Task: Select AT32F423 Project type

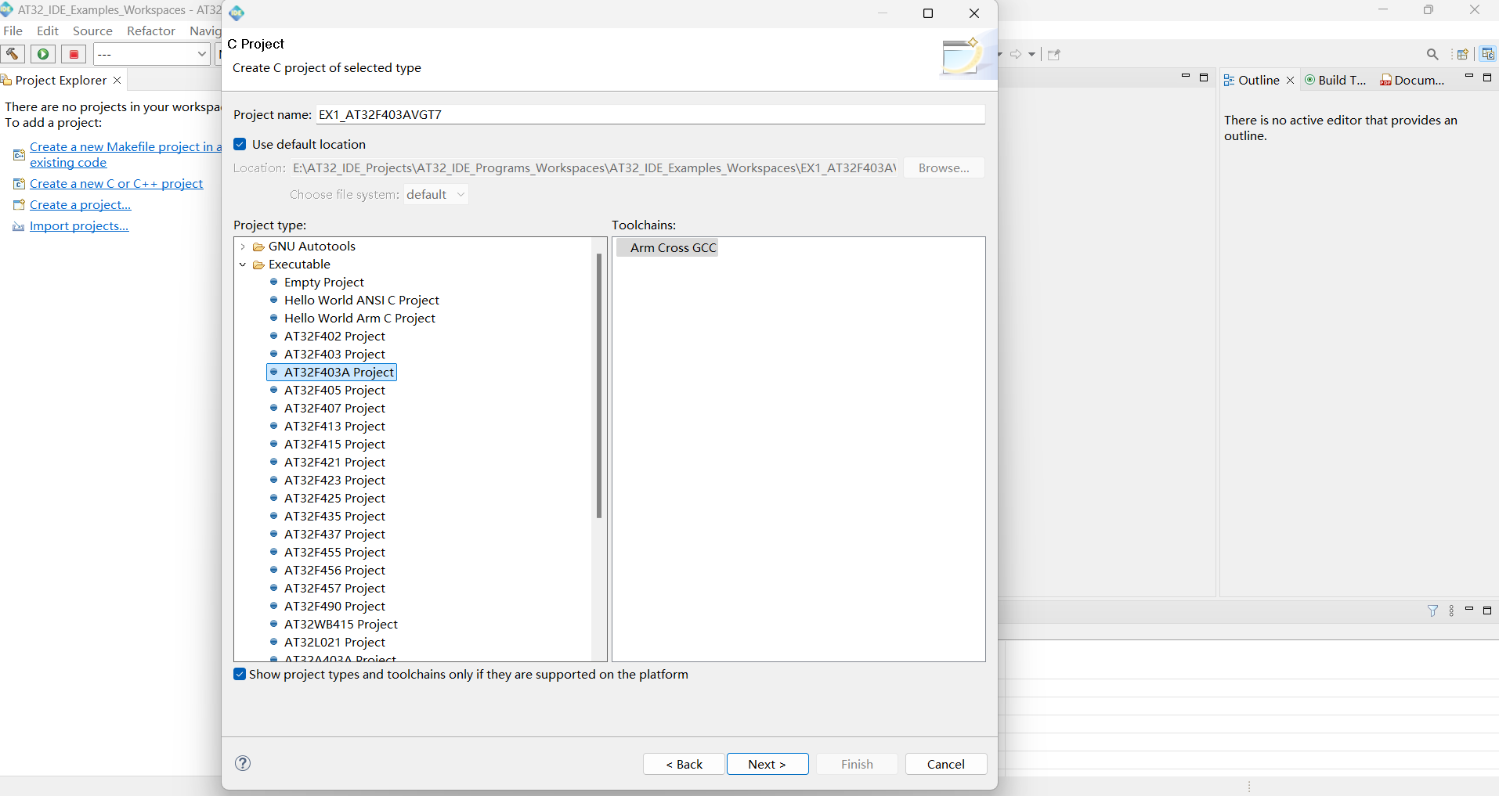Action: pos(334,480)
